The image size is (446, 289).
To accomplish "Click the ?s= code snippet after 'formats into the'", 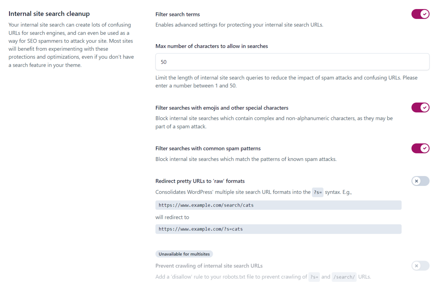I will click(317, 192).
